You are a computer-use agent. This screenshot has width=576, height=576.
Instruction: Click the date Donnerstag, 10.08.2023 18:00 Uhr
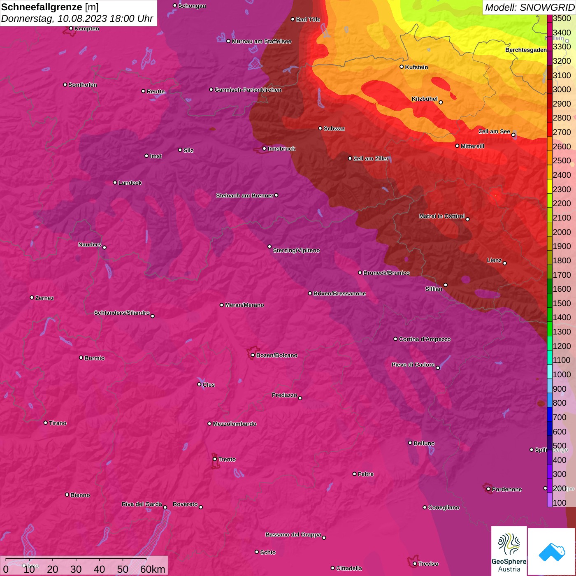(x=77, y=19)
